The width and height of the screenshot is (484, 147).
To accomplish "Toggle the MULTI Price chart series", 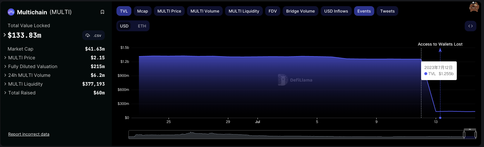I will pyautogui.click(x=169, y=11).
